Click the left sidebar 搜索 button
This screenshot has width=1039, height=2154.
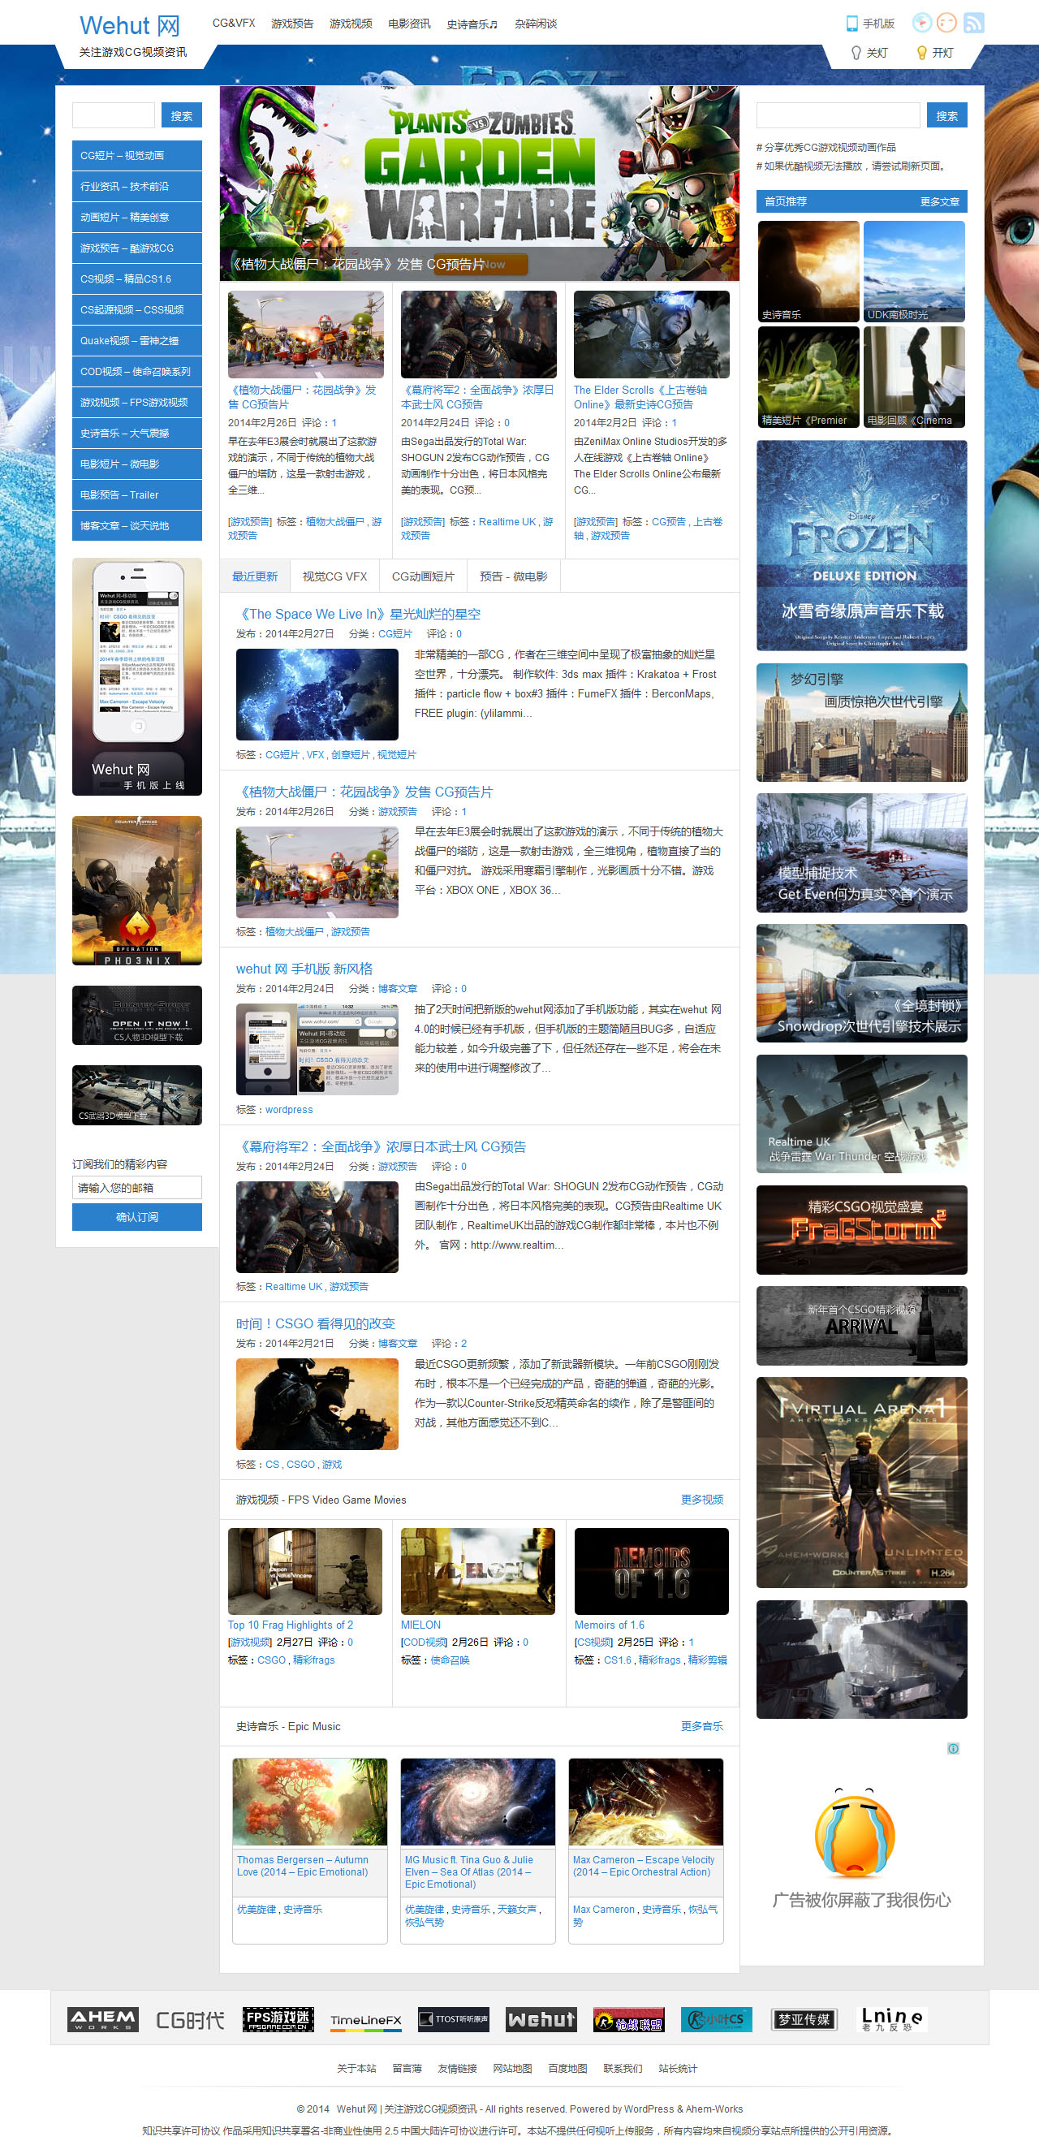(181, 115)
